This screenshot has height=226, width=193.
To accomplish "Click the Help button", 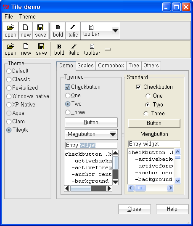I will click(172, 209).
